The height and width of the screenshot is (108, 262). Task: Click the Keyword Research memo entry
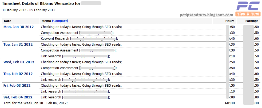pos(80,39)
